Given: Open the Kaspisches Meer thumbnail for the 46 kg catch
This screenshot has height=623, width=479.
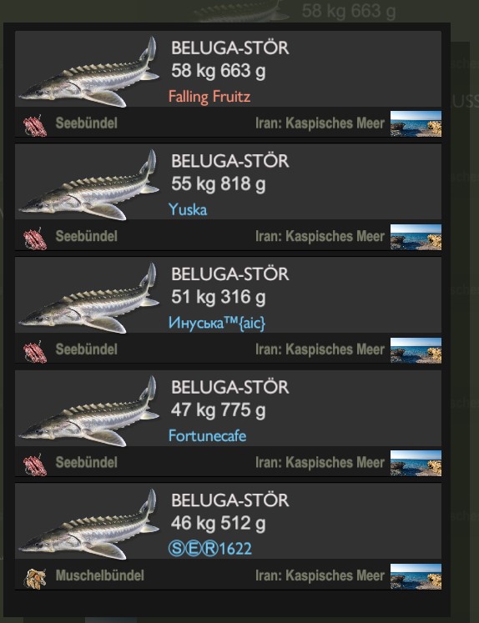Looking at the screenshot, I should 416,576.
